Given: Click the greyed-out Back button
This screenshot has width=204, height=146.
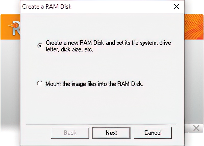Looking at the screenshot, I should coord(70,133).
